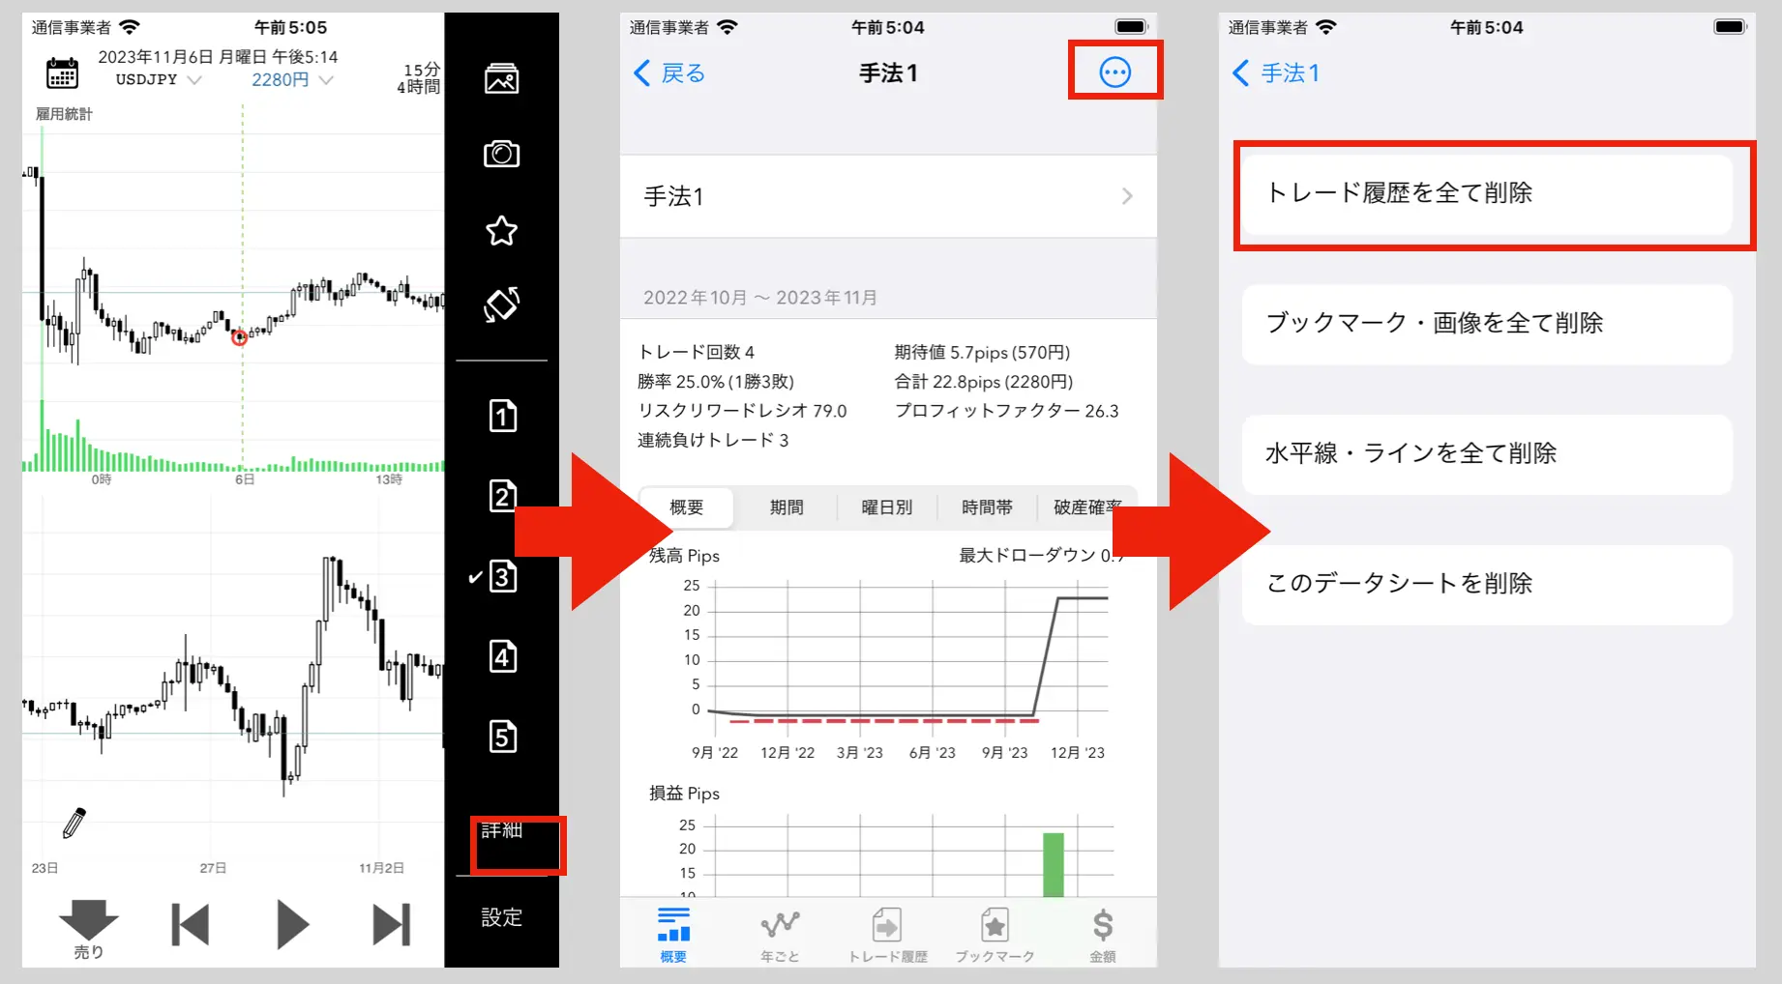
Task: Go back to 手法1 screen
Action: pyautogui.click(x=1275, y=72)
